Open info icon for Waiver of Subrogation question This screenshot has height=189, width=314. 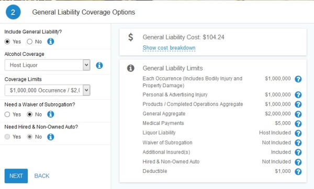pos(50,114)
